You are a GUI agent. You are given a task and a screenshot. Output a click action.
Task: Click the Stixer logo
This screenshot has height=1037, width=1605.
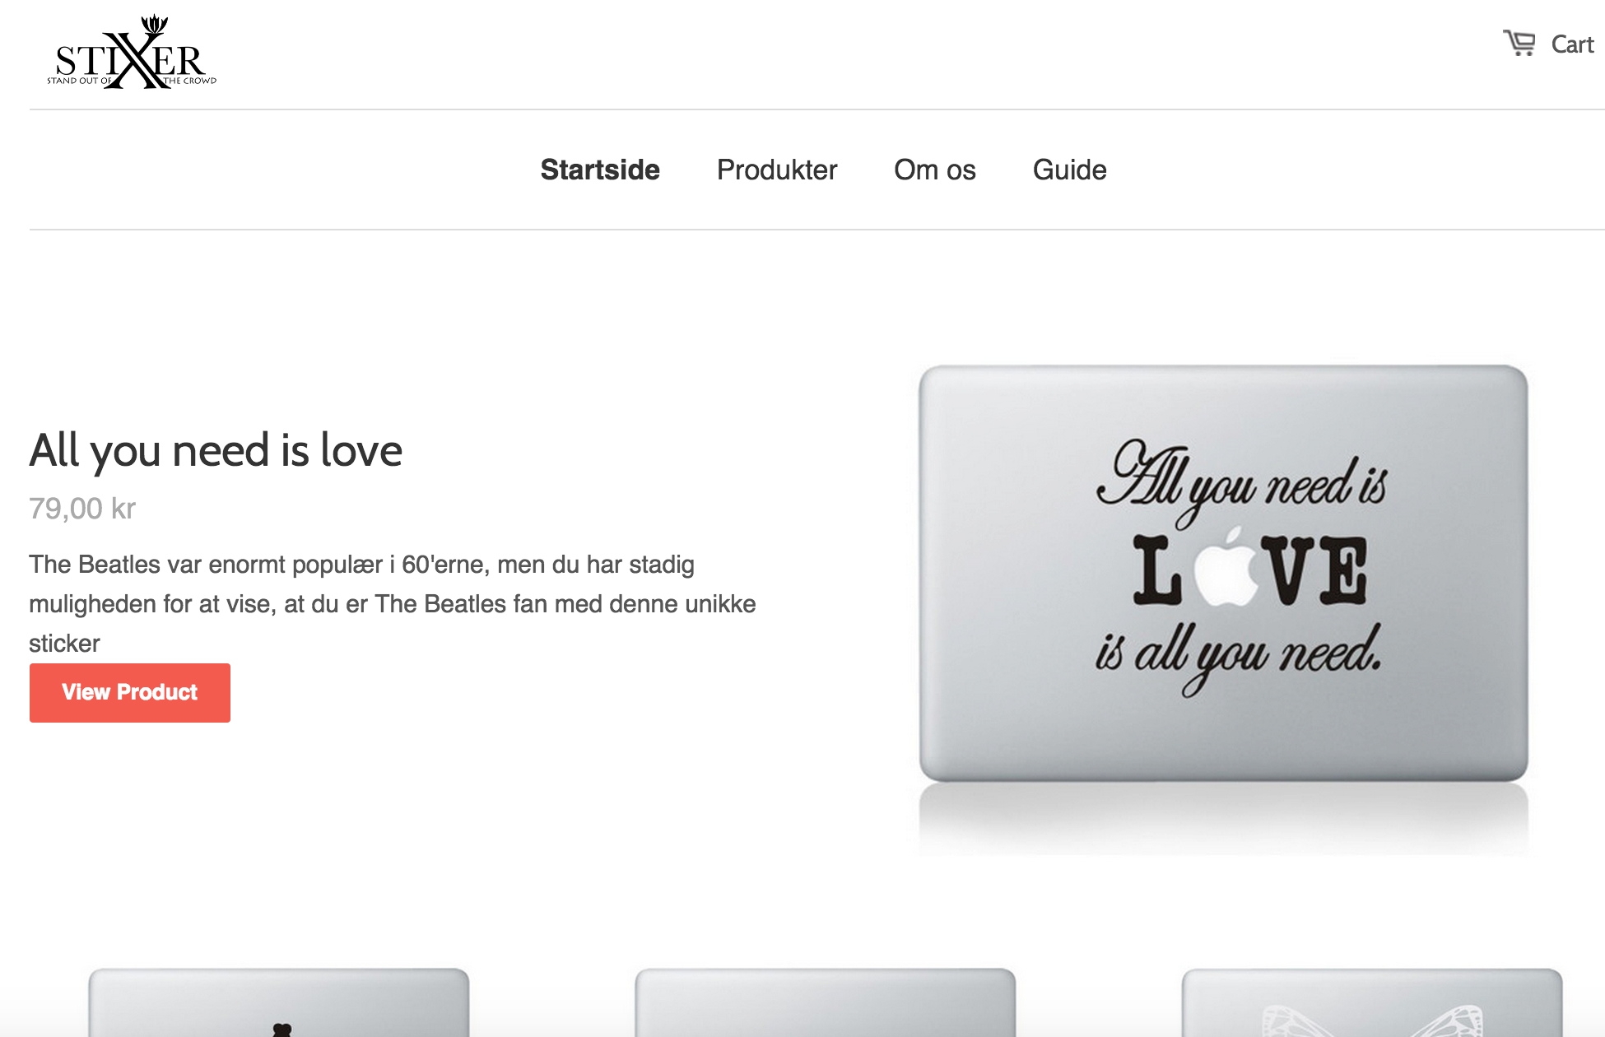point(132,52)
